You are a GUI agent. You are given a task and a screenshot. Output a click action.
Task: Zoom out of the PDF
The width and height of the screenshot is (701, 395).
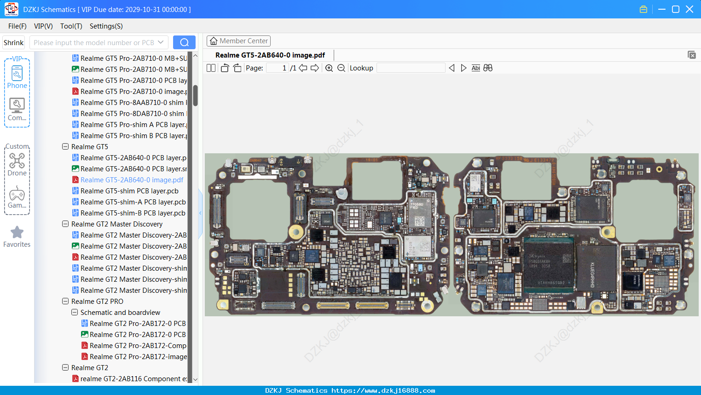pos(341,68)
